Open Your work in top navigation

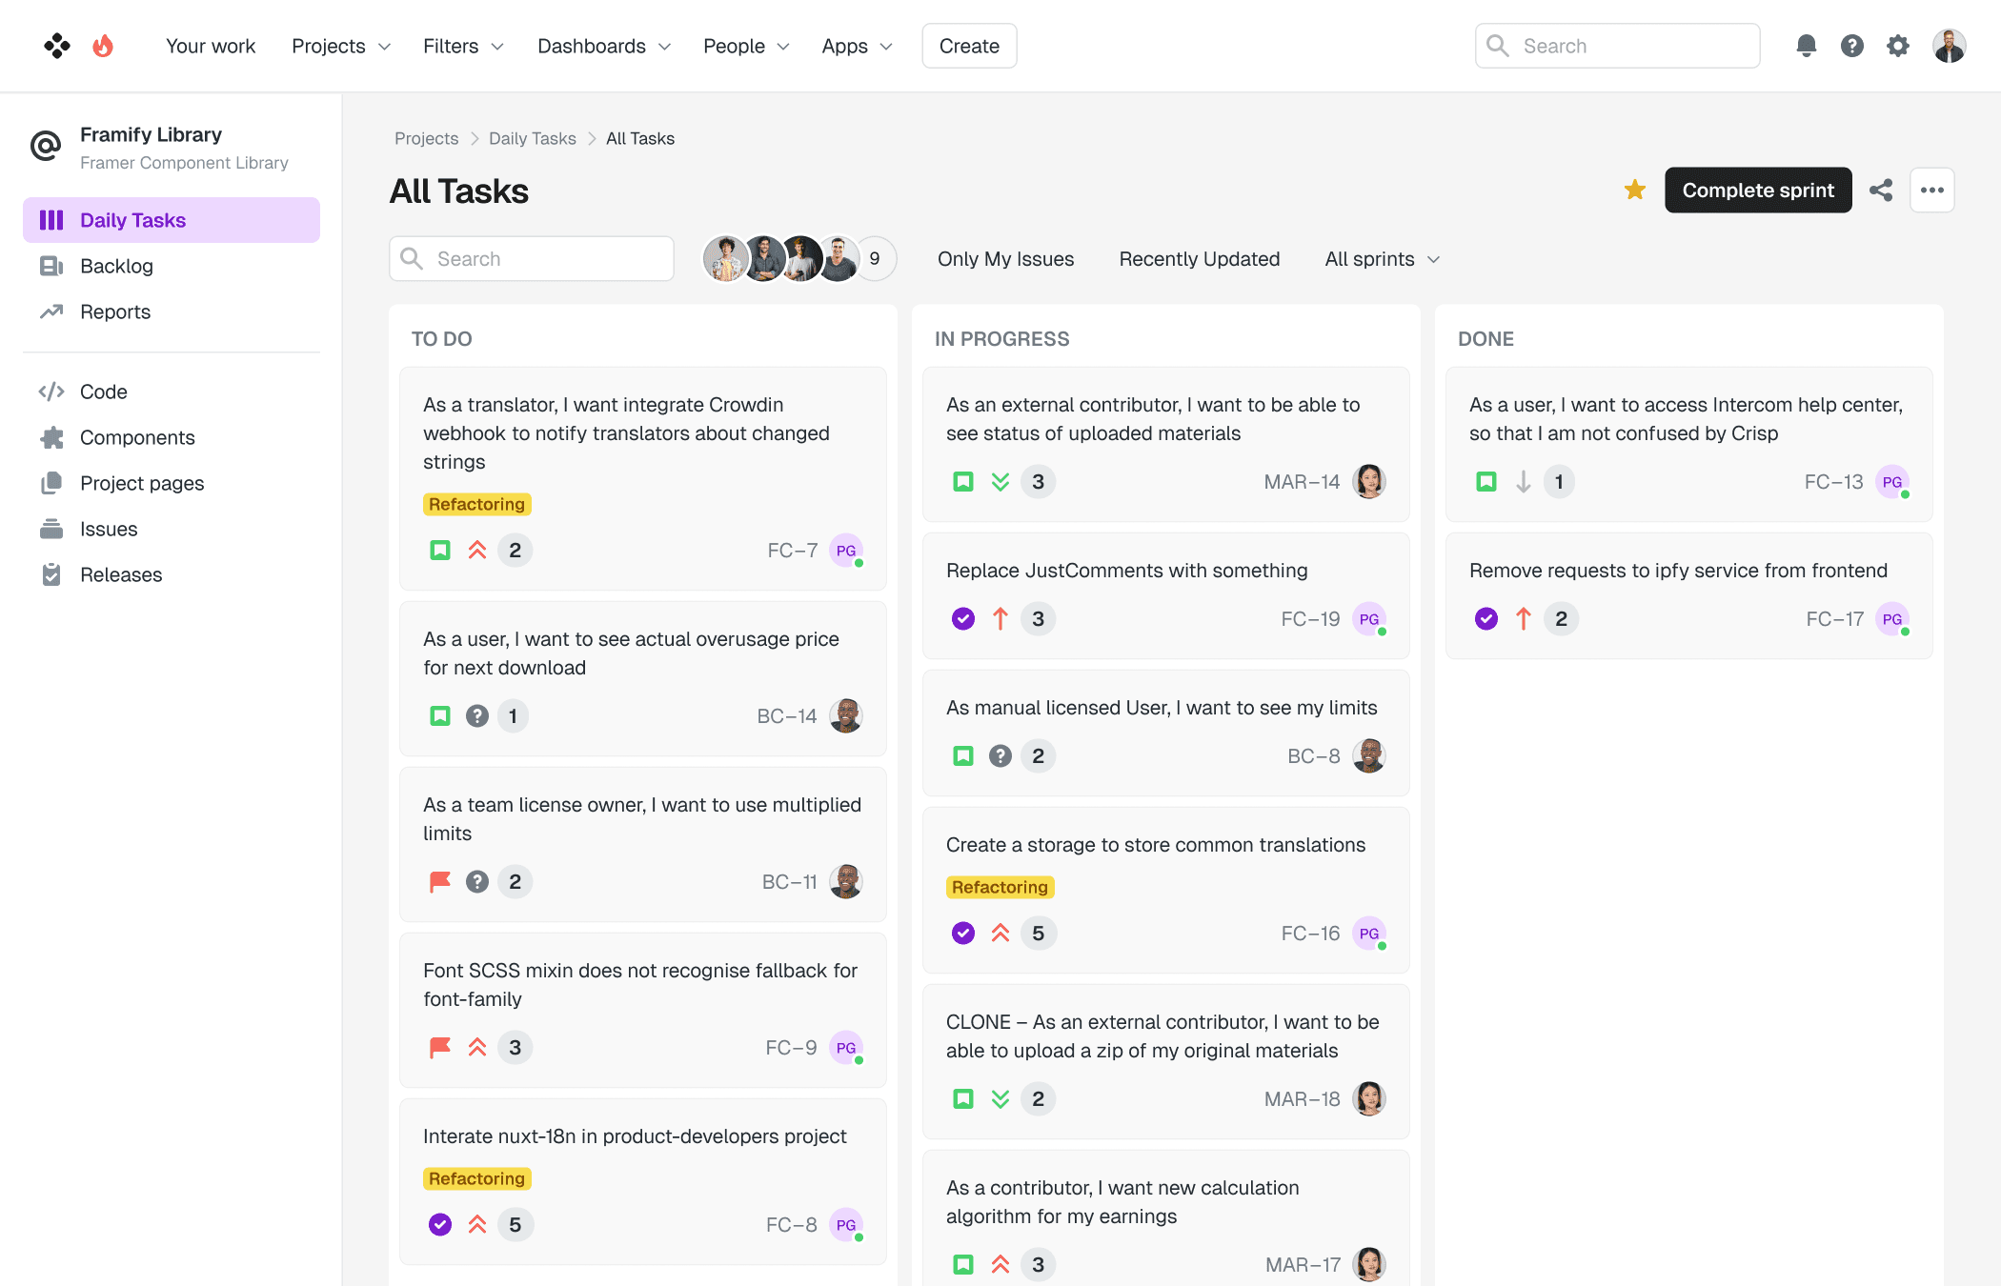[211, 46]
